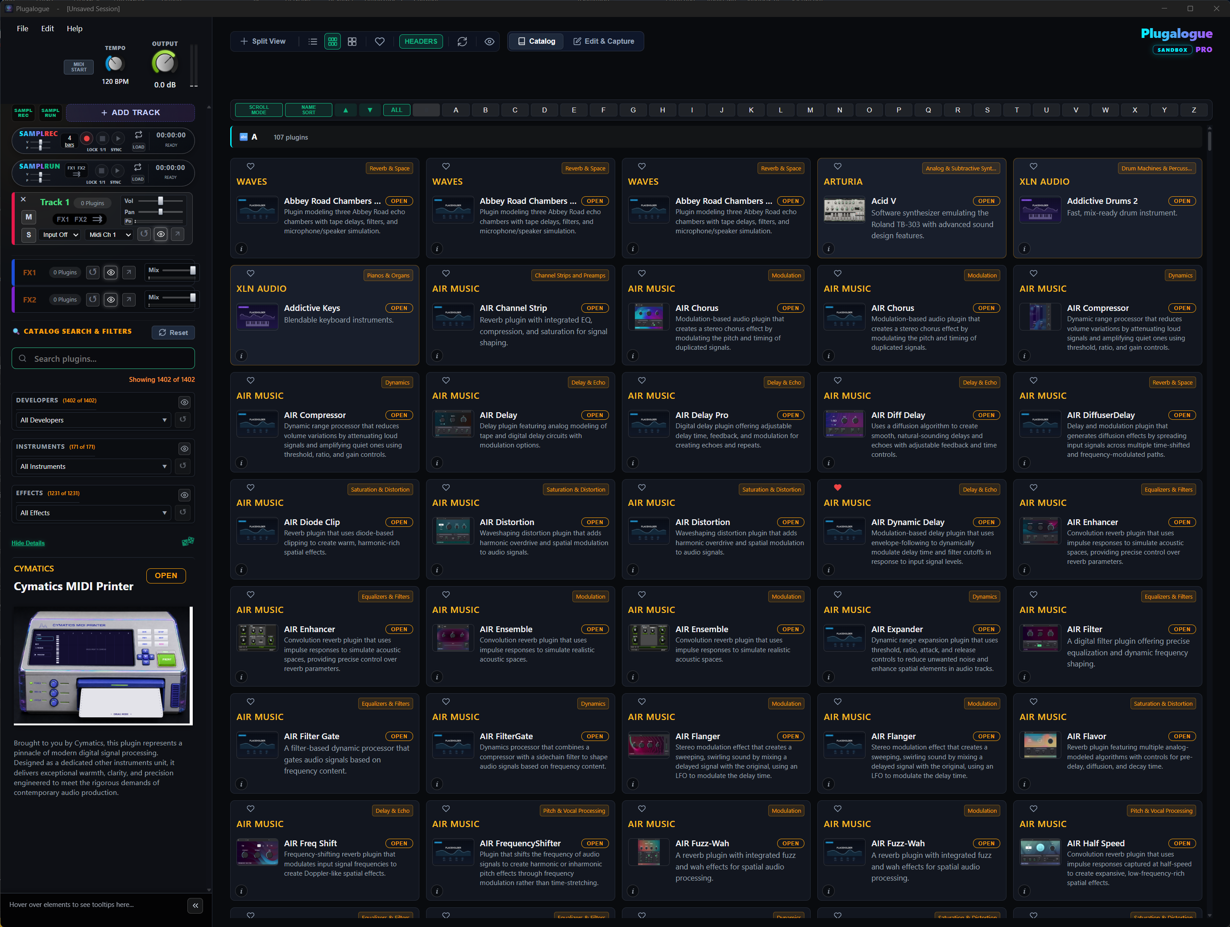
Task: Click the MIDI START button
Action: [79, 67]
